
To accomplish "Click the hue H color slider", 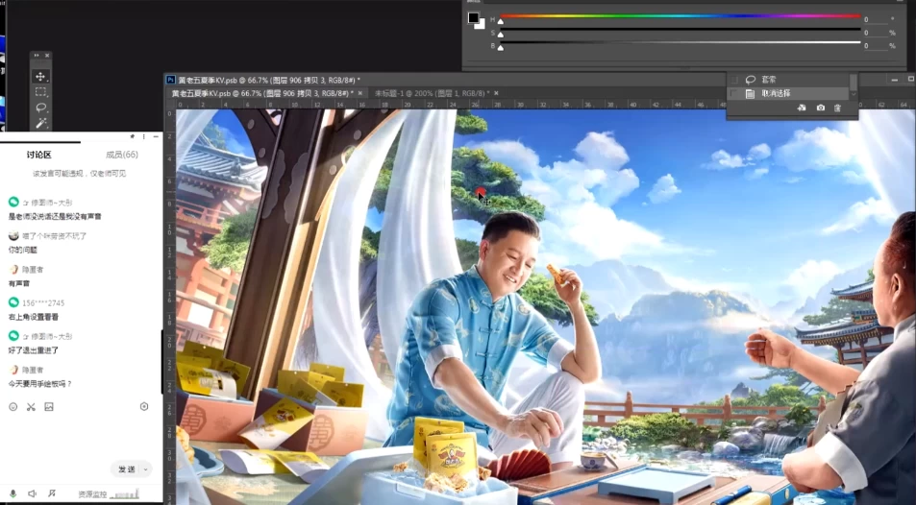I will point(678,18).
